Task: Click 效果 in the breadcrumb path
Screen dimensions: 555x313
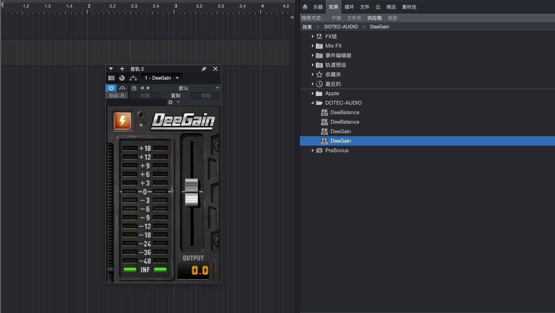Action: [307, 27]
